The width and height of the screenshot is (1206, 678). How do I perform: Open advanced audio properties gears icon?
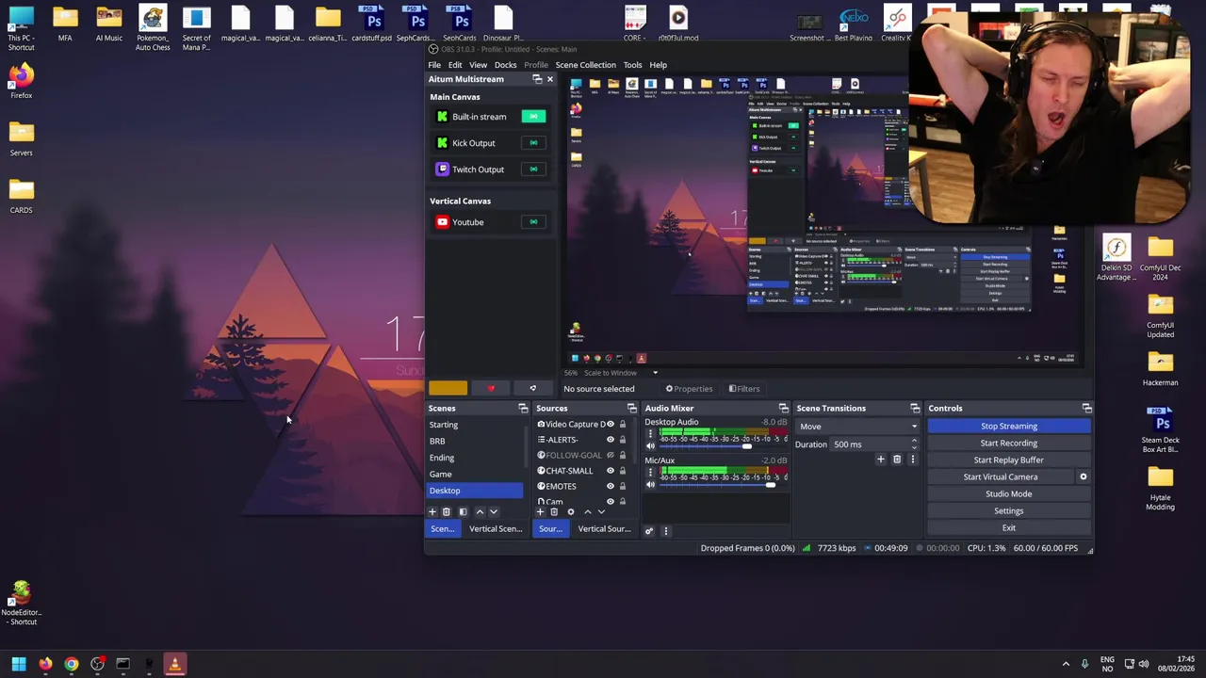tap(648, 531)
